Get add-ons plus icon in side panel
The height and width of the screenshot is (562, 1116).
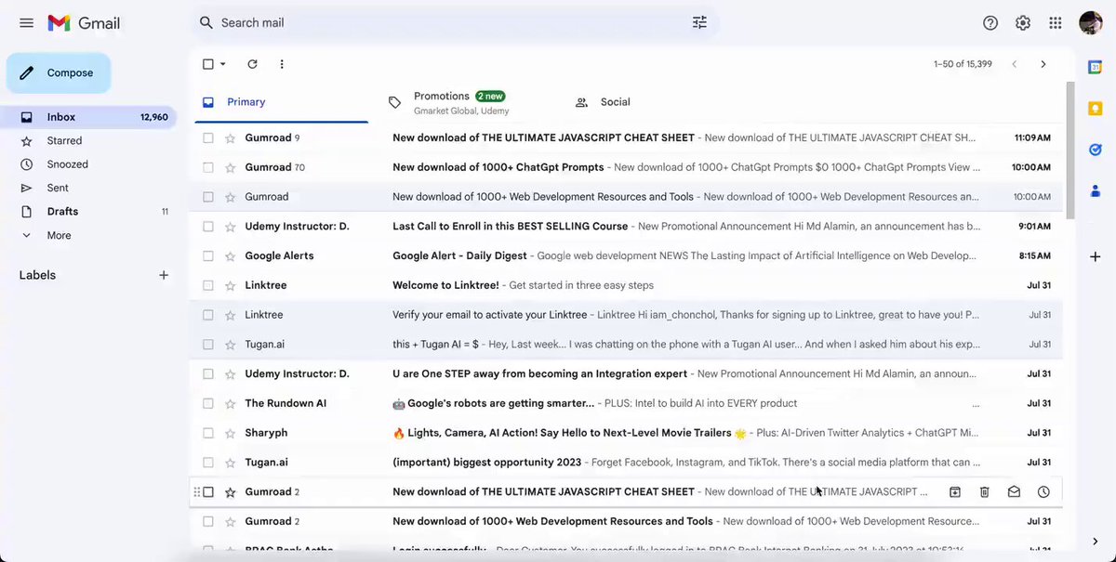pyautogui.click(x=1096, y=256)
